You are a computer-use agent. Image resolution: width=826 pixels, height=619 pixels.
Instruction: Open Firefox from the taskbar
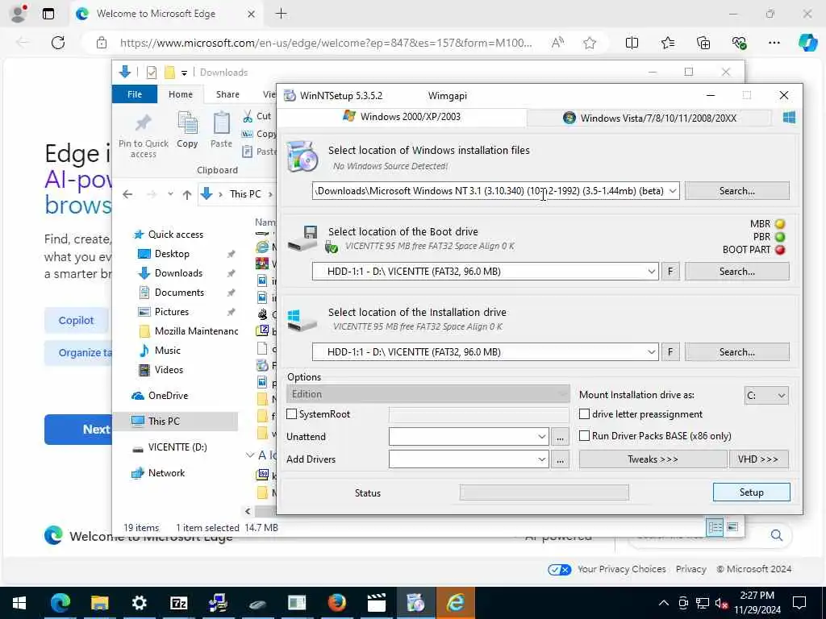pyautogui.click(x=336, y=603)
